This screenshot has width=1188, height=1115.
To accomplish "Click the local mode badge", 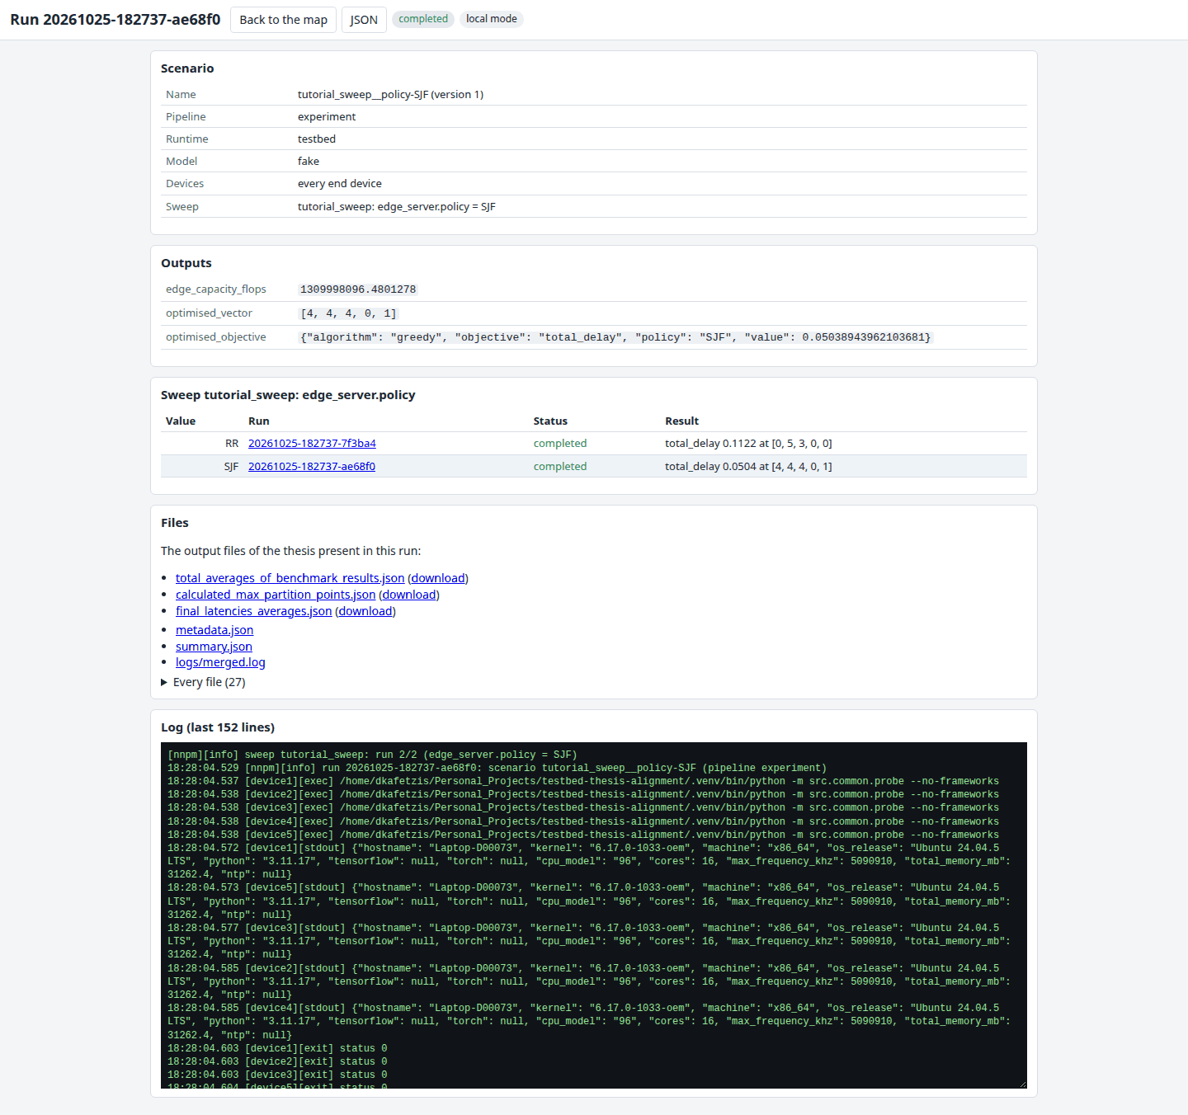I will [x=492, y=19].
